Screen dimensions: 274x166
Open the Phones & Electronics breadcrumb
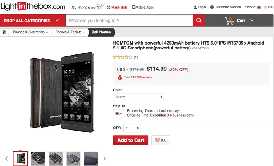point(30,32)
